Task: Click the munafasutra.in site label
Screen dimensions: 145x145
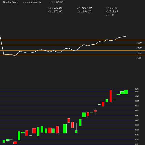Action: 33,2
